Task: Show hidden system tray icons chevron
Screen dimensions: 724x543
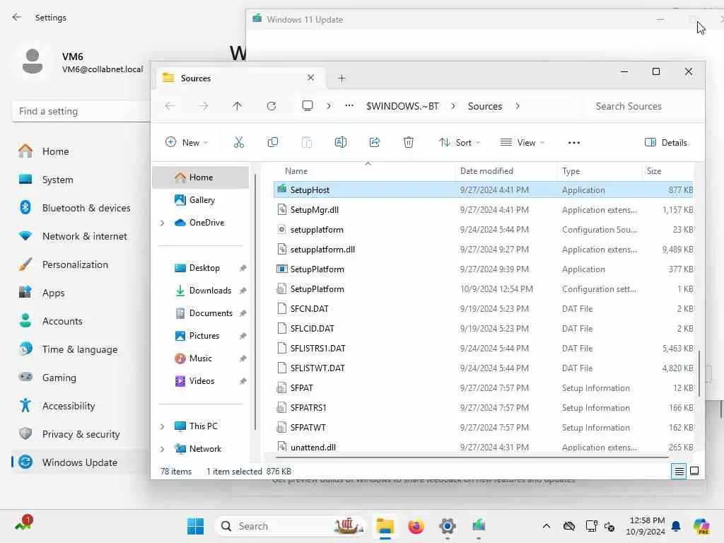Action: pyautogui.click(x=547, y=526)
